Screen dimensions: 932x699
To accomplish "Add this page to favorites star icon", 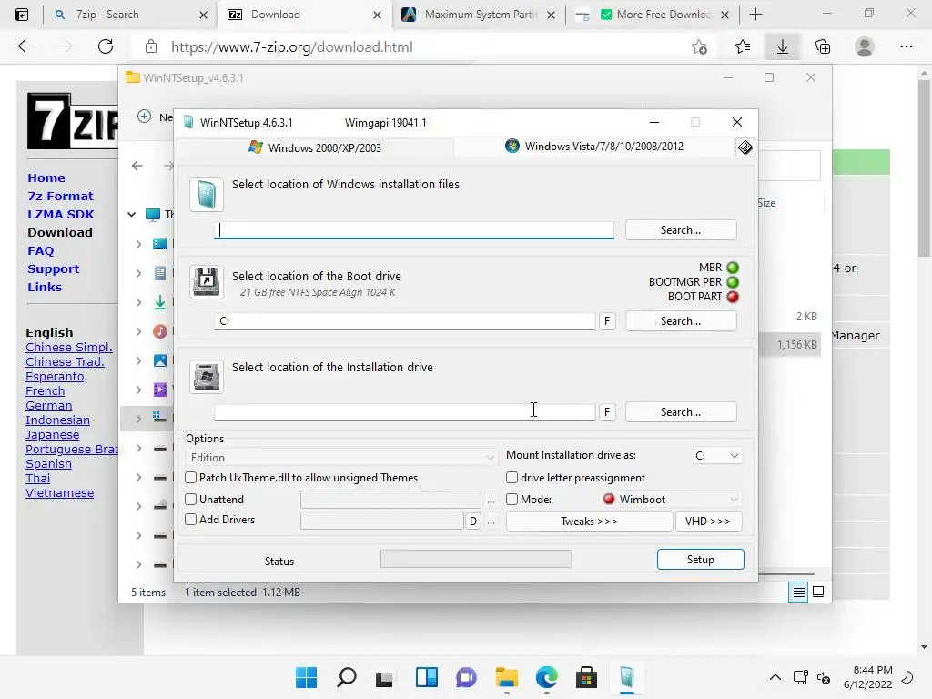I will point(700,47).
